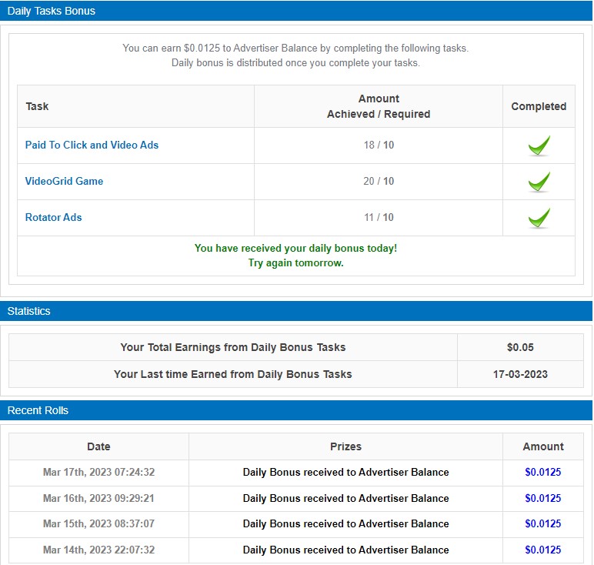Select the $0.0125 amount for Mar 14th roll
The height and width of the screenshot is (565, 594).
click(x=542, y=550)
